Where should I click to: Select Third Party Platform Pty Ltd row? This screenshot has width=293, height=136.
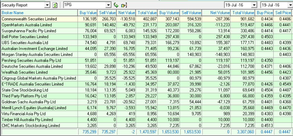(146, 96)
